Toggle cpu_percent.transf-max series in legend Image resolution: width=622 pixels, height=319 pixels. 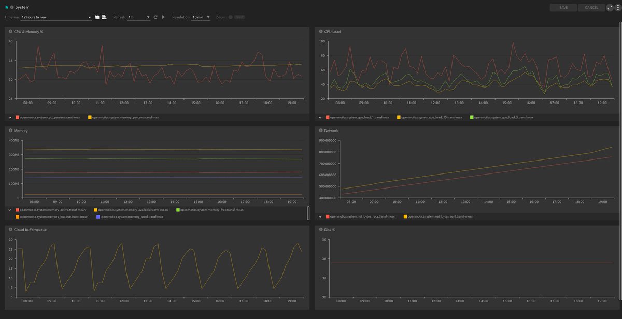click(x=48, y=118)
